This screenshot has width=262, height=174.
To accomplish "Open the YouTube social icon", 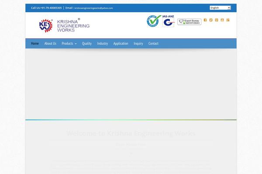I will [x=222, y=20].
